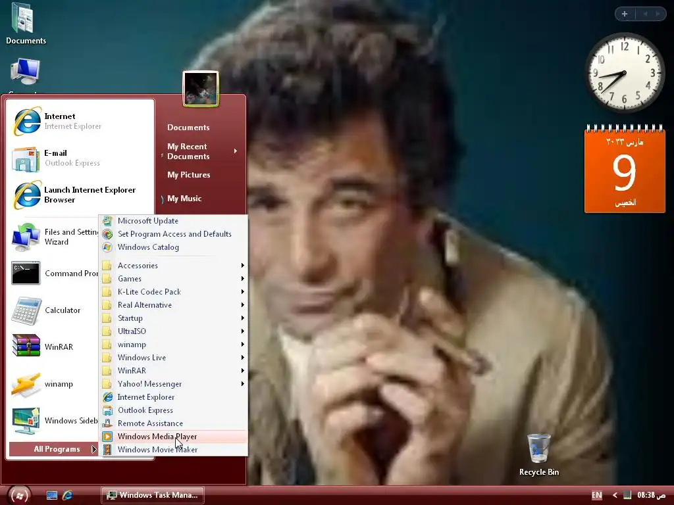Expand the Windows Live submenu arrow
The height and width of the screenshot is (505, 674).
pos(242,357)
